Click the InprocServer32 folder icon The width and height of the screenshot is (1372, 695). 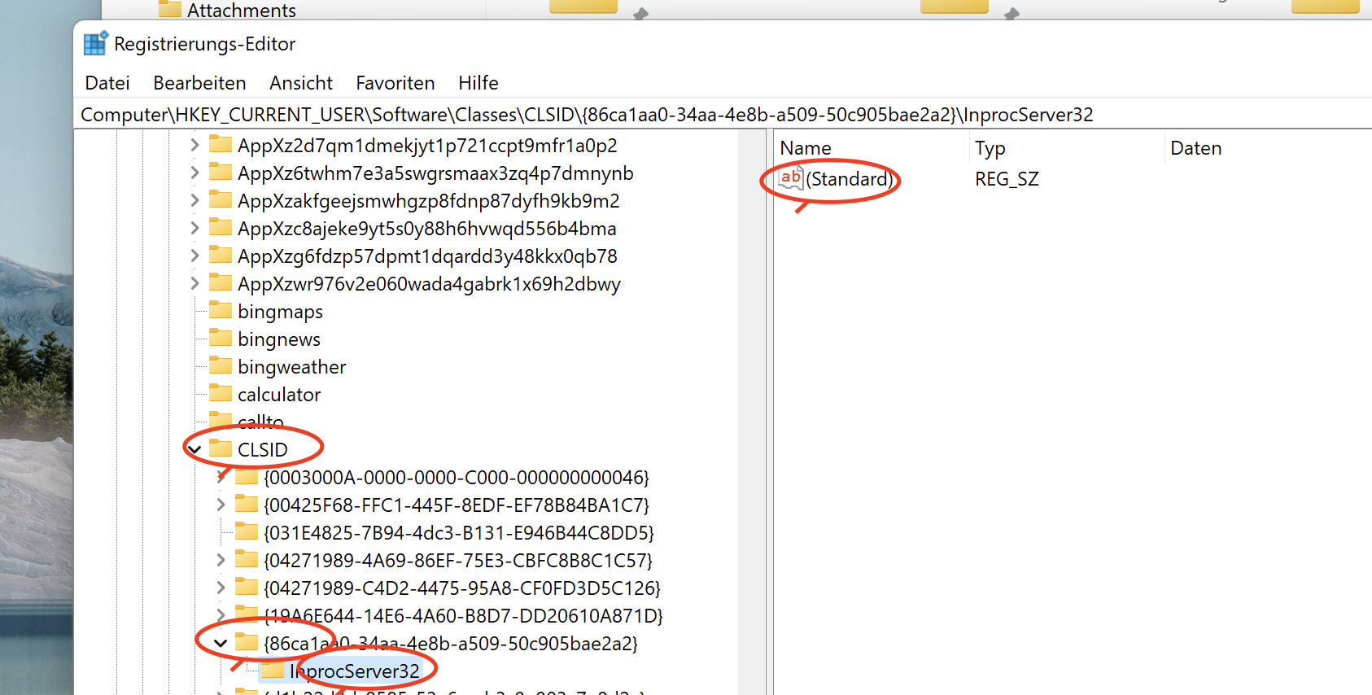coord(273,671)
